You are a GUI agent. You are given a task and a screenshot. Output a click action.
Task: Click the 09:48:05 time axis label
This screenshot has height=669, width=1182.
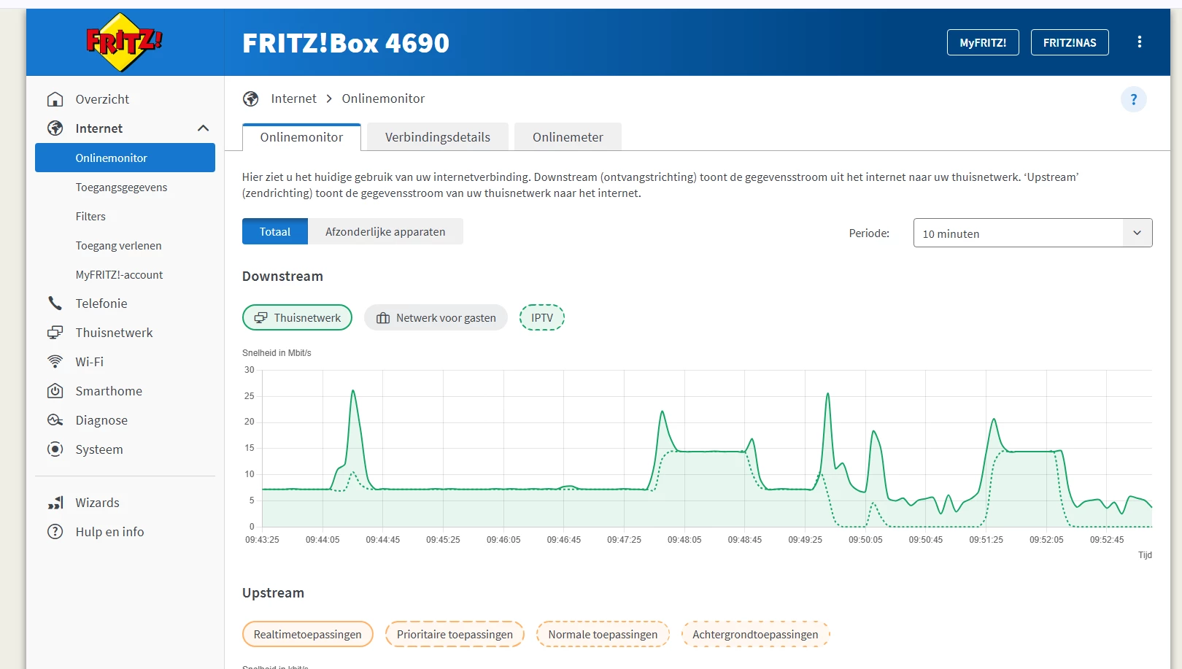coord(684,540)
